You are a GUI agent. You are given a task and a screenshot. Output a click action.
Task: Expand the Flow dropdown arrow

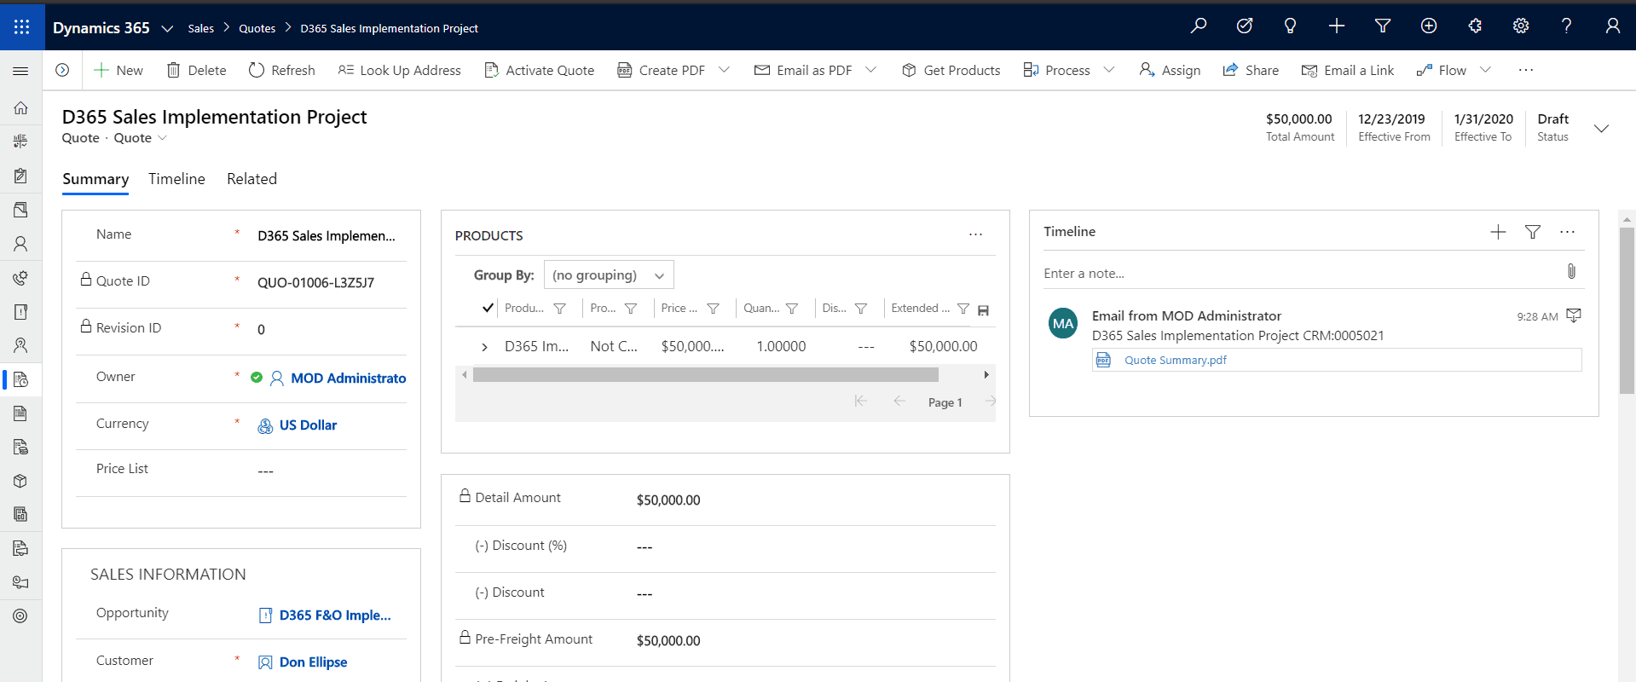[x=1485, y=70]
